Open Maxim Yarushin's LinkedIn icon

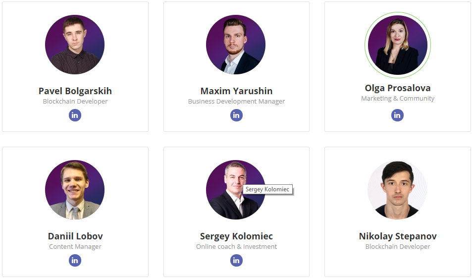coord(236,115)
